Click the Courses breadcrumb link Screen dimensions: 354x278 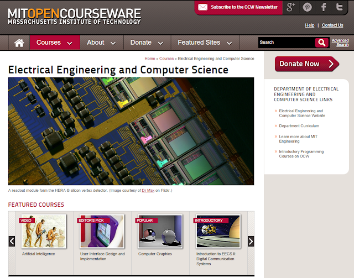[166, 59]
